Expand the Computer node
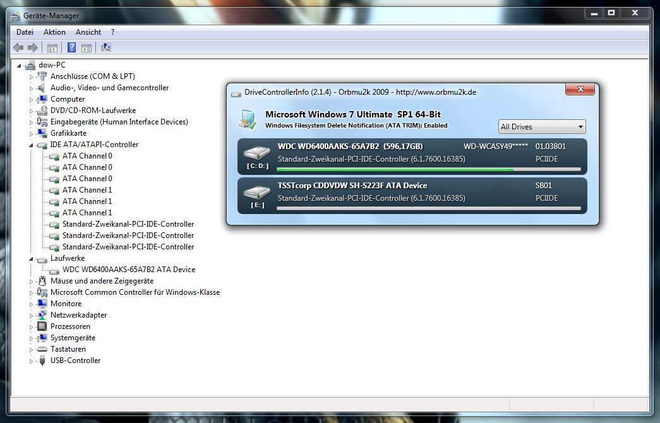 (31, 100)
